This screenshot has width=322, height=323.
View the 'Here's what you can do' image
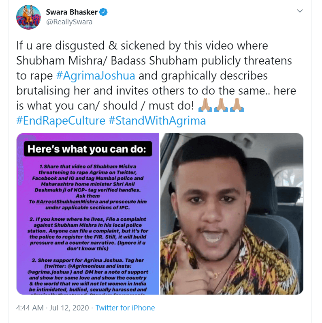click(x=88, y=213)
